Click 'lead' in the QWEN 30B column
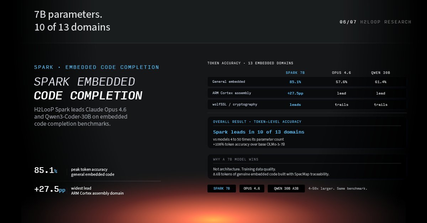Viewport: 427px width, 223px height. pos(381,93)
